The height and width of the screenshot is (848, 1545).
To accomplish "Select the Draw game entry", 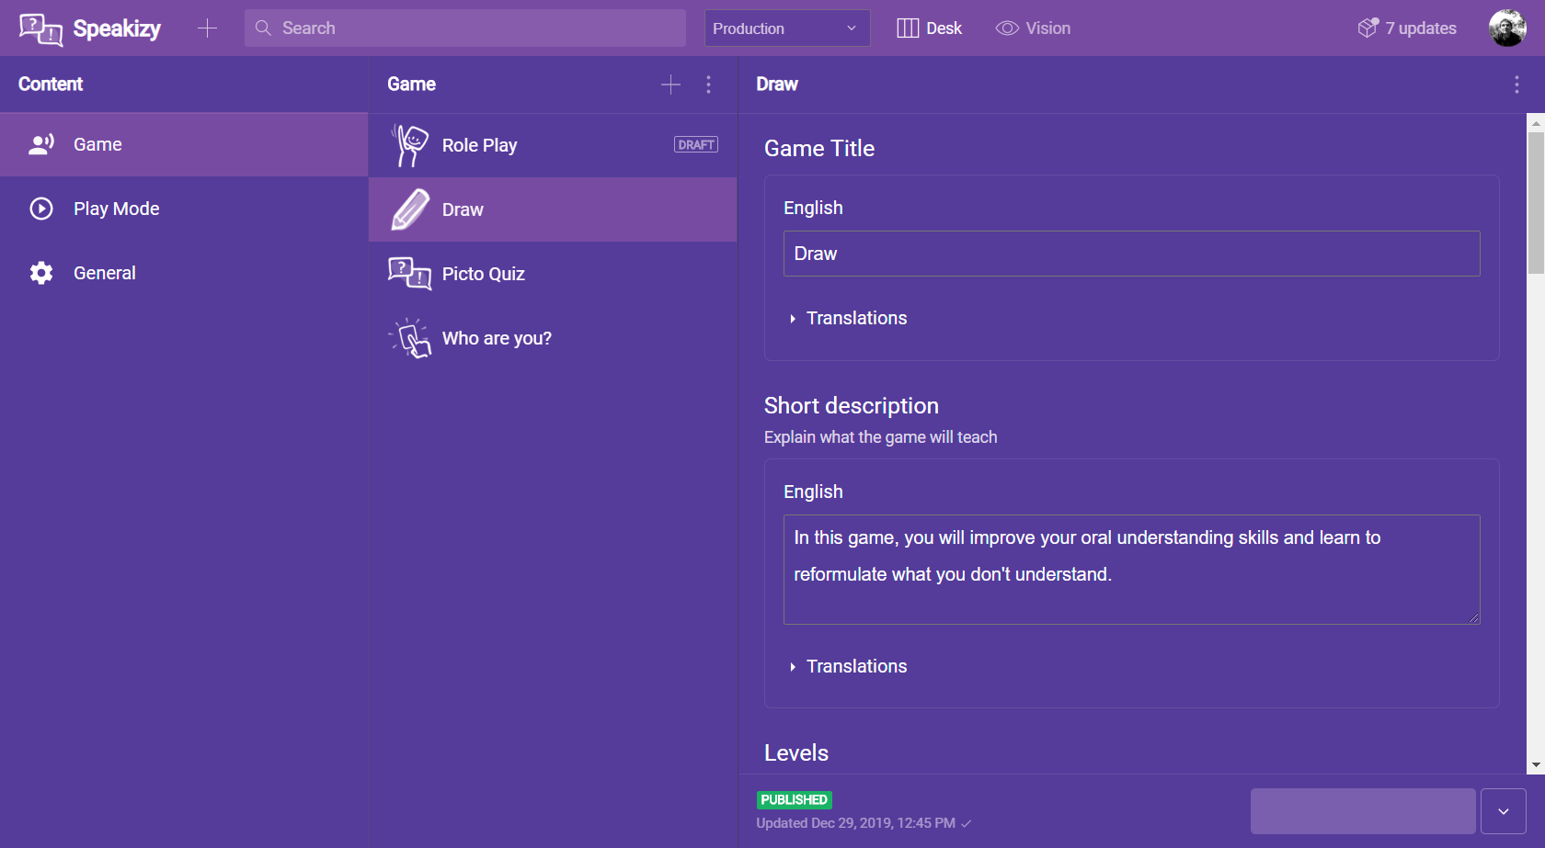I will click(553, 209).
